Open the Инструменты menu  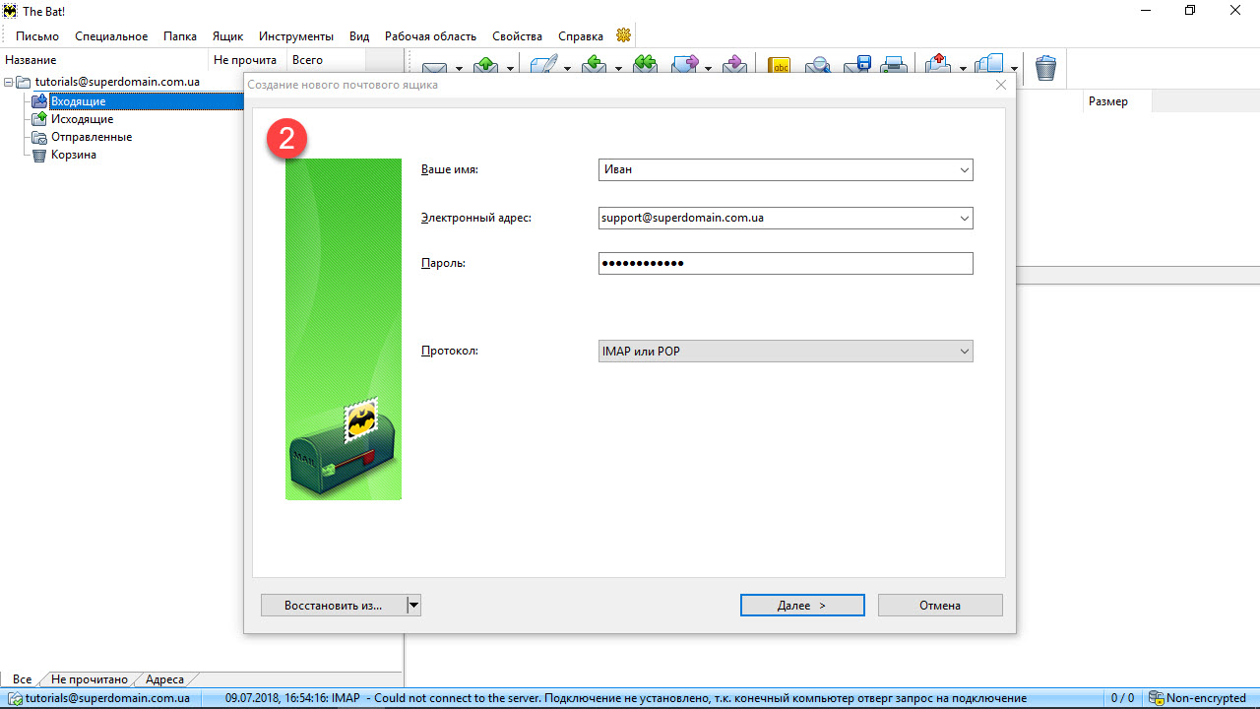coord(296,36)
